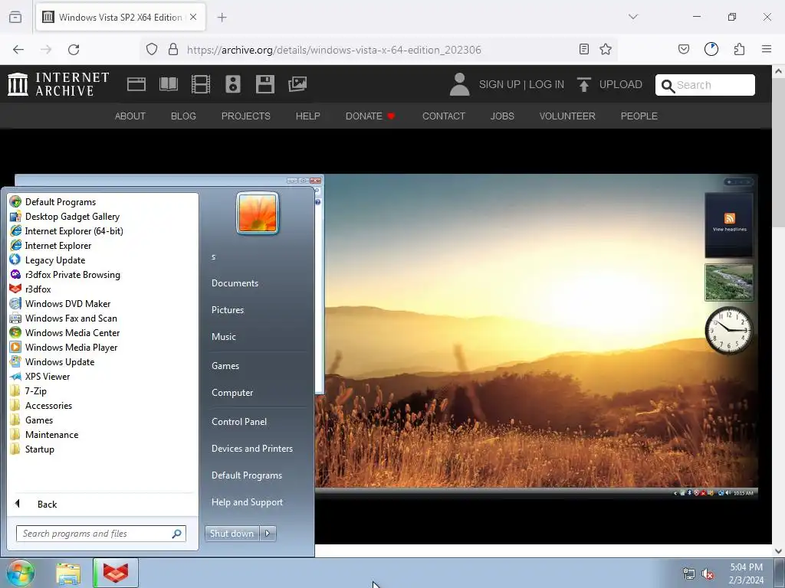785x588 pixels.
Task: Show site security padlock info
Action: pos(173,50)
